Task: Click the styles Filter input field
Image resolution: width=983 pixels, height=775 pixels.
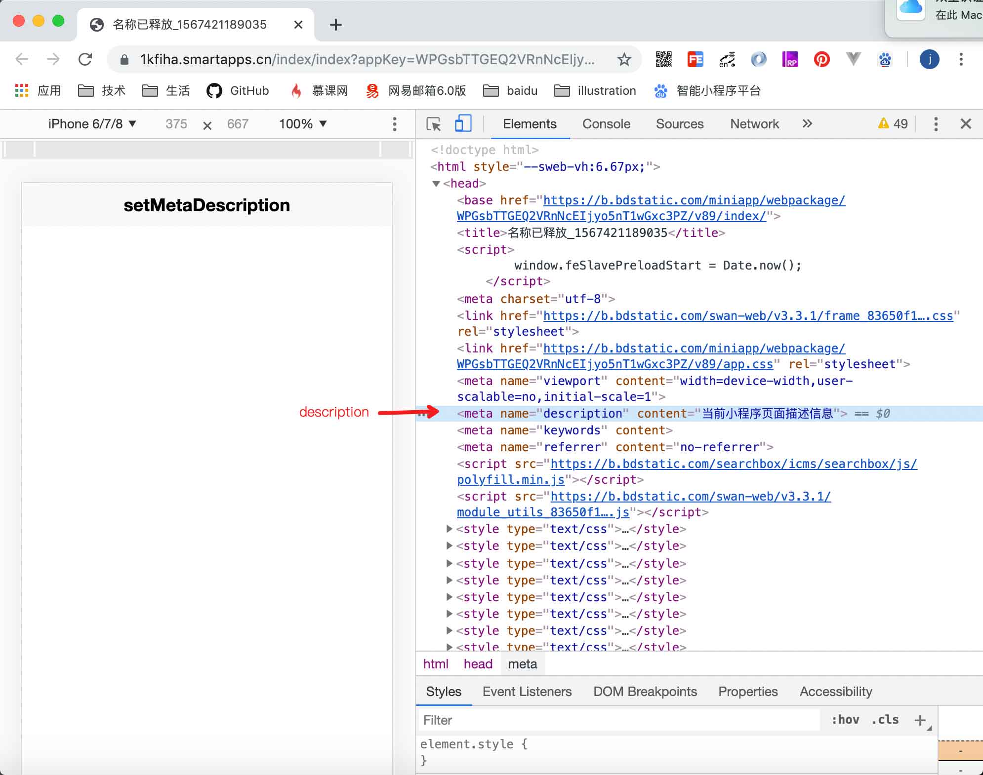Action: [x=617, y=720]
